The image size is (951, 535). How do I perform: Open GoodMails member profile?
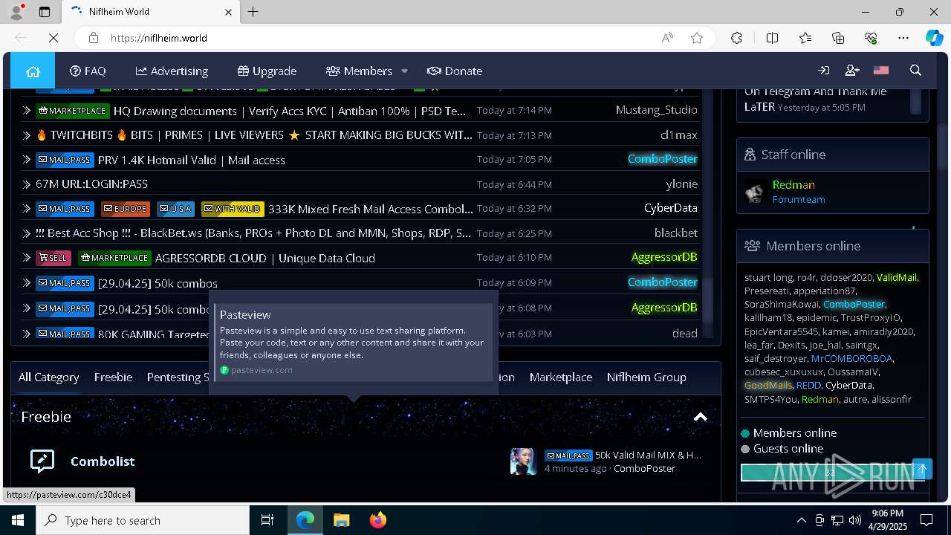(768, 386)
